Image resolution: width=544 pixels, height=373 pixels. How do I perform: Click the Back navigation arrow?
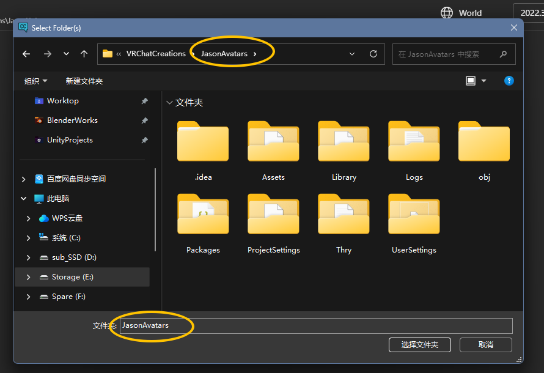[26, 54]
